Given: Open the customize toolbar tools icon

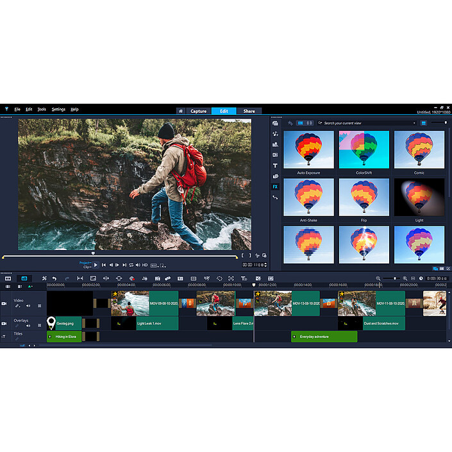Looking at the screenshot, I should (44, 278).
